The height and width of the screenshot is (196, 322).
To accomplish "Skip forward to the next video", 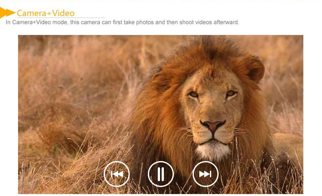I will point(205,174).
